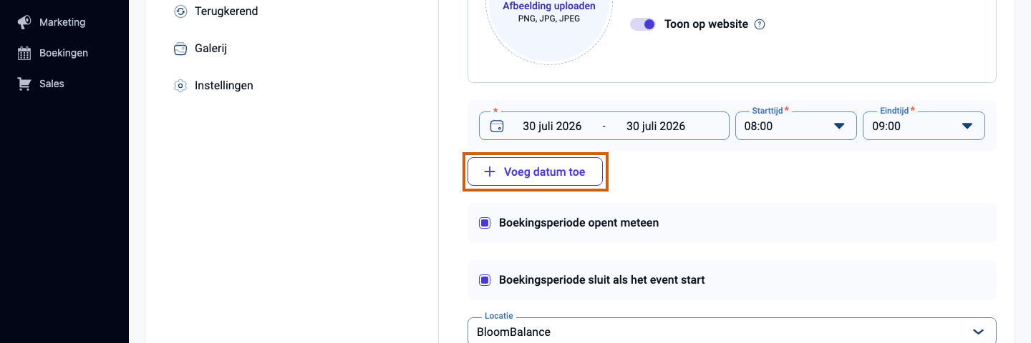Image resolution: width=1031 pixels, height=343 pixels.
Task: Toggle the Toon op website switch
Action: 643,24
